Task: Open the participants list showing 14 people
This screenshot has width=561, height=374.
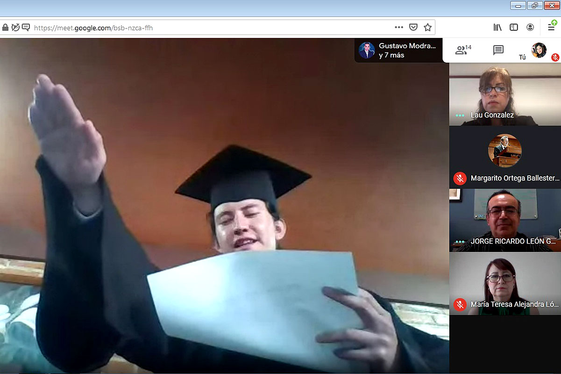Action: [463, 50]
